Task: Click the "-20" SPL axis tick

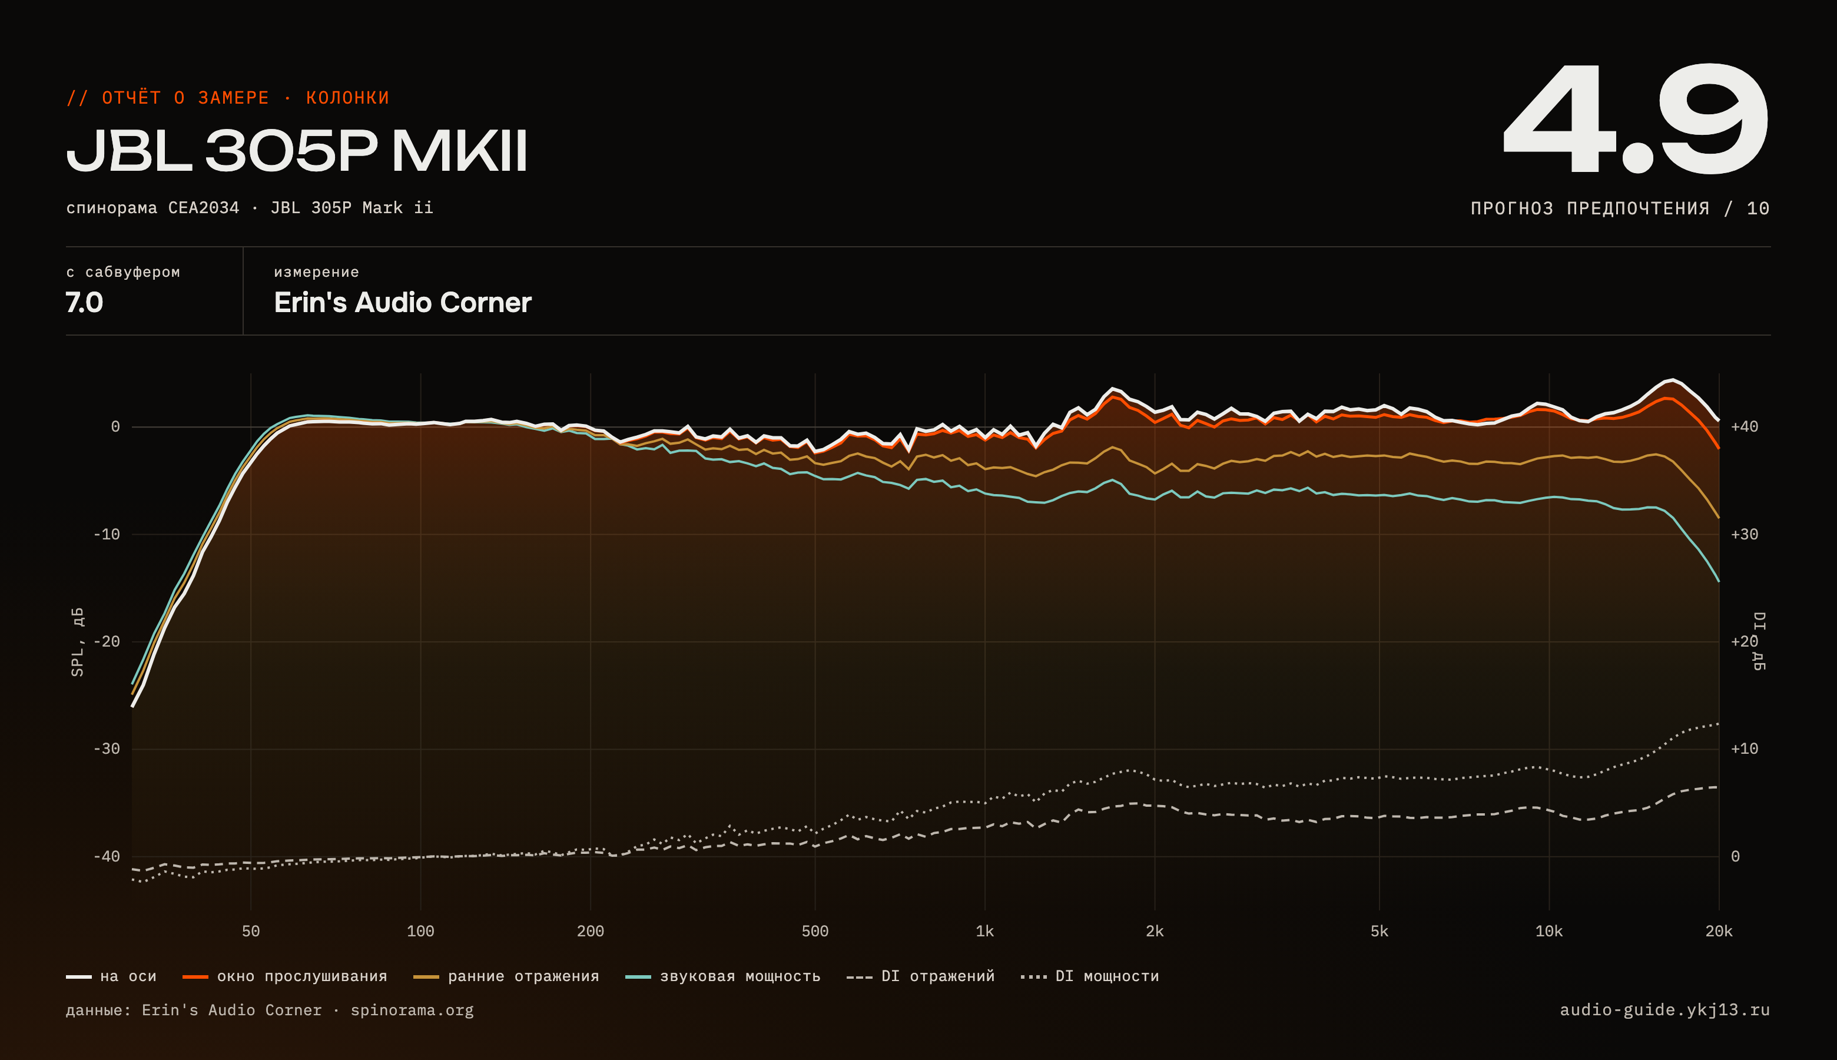Action: pos(106,641)
